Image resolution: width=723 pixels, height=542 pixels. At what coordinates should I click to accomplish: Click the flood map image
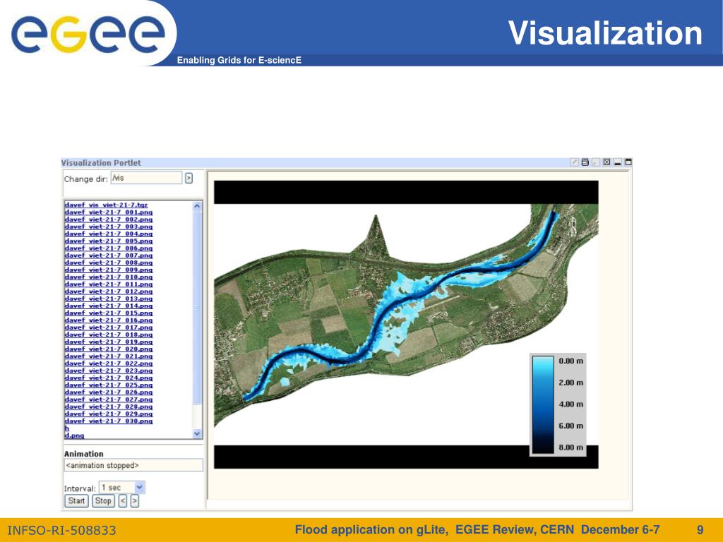click(406, 325)
